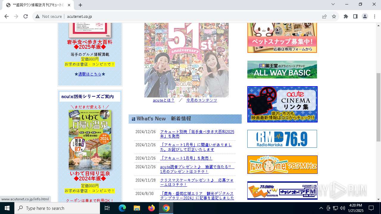Toggle the browser side panel

(x=355, y=16)
